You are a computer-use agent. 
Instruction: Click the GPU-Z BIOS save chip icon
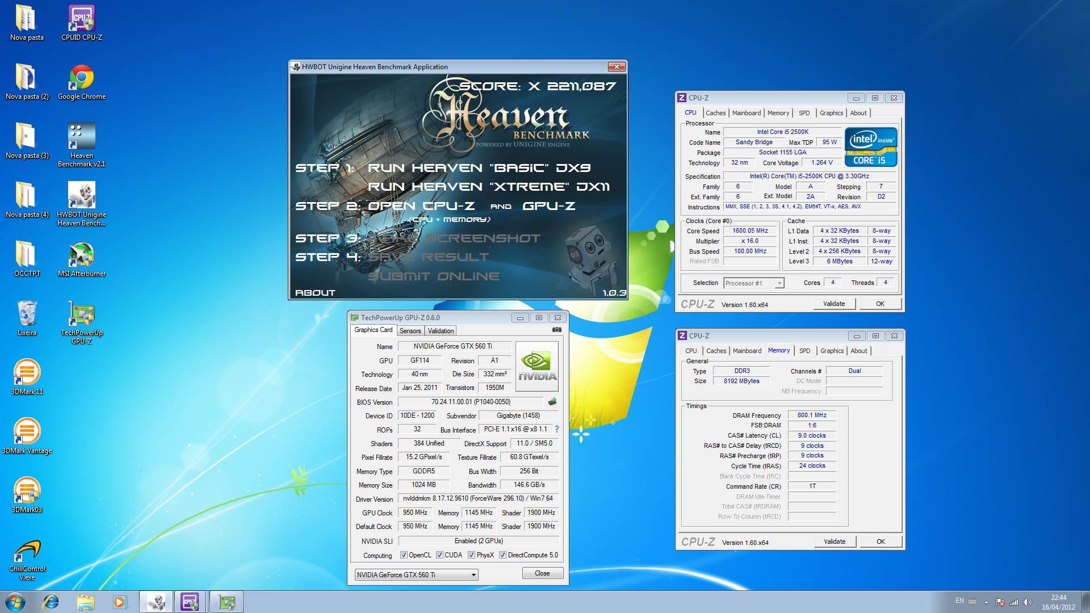tap(552, 402)
